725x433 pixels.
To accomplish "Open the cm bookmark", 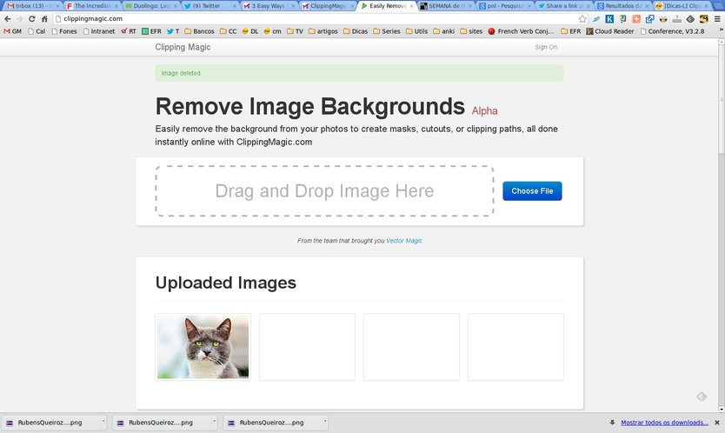I will tap(272, 31).
